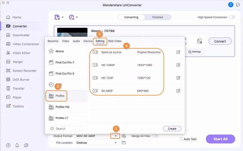Open the Settings button under the file
243x151 pixels.
195,52
